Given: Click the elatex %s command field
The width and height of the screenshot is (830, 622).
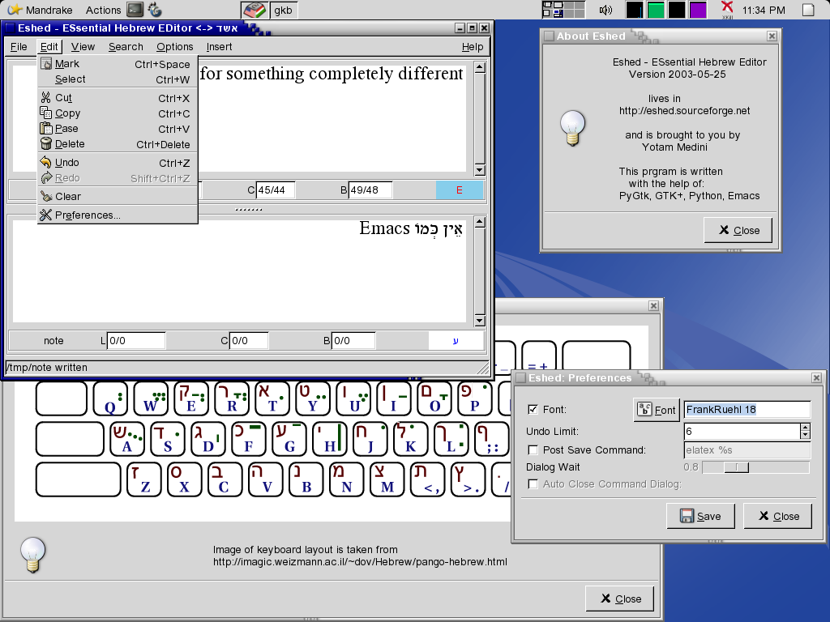Looking at the screenshot, I should 747,450.
